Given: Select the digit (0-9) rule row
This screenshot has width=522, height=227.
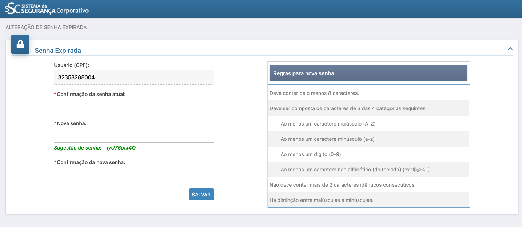Looking at the screenshot, I should pos(311,154).
